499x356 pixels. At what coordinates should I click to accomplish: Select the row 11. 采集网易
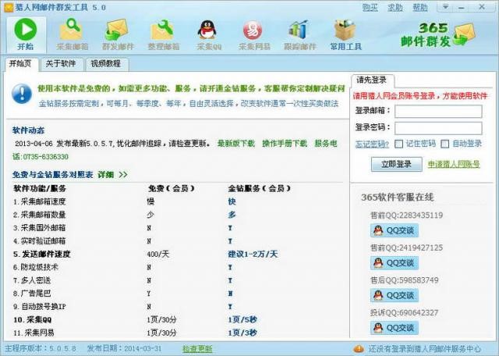coord(179,333)
